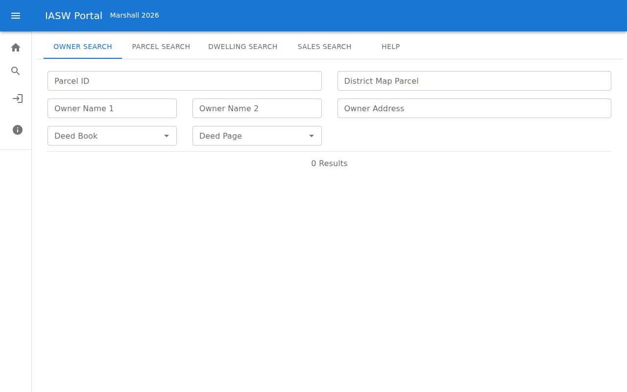Expand the Deed Page dropdown
Image resolution: width=627 pixels, height=392 pixels.
[x=257, y=136]
